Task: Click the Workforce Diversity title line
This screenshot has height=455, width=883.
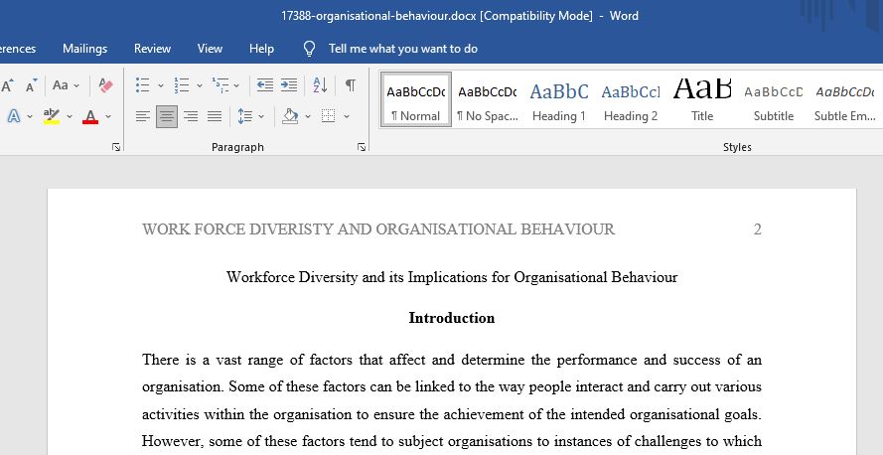Action: point(452,277)
